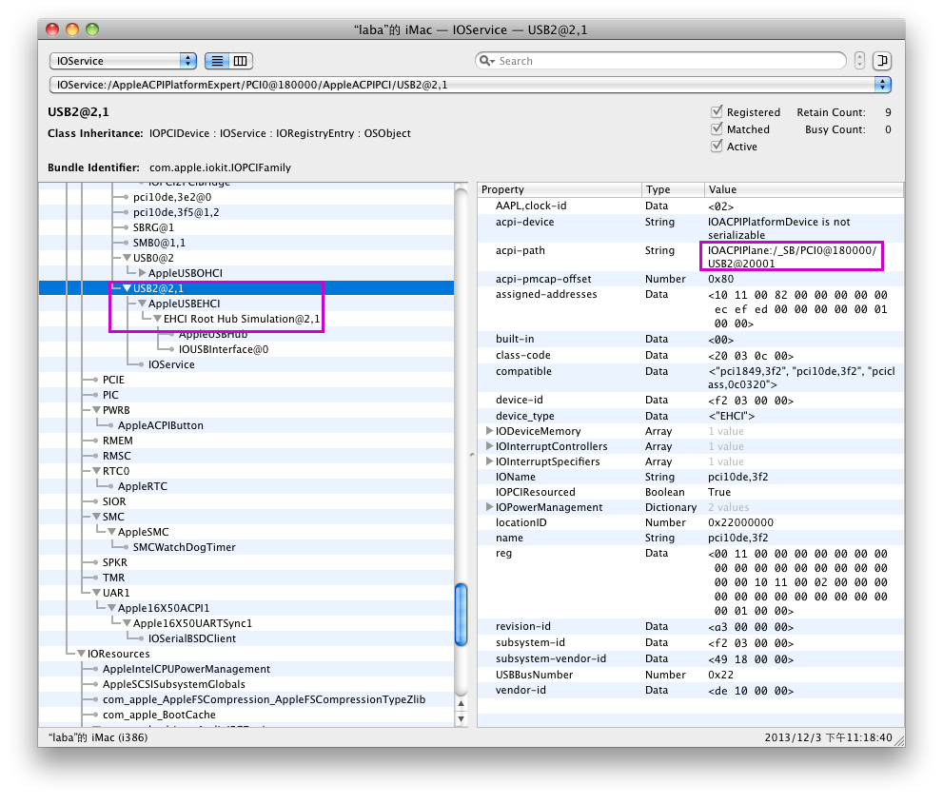The height and width of the screenshot is (804, 943).
Task: Select the acpi-path property row
Action: point(691,257)
